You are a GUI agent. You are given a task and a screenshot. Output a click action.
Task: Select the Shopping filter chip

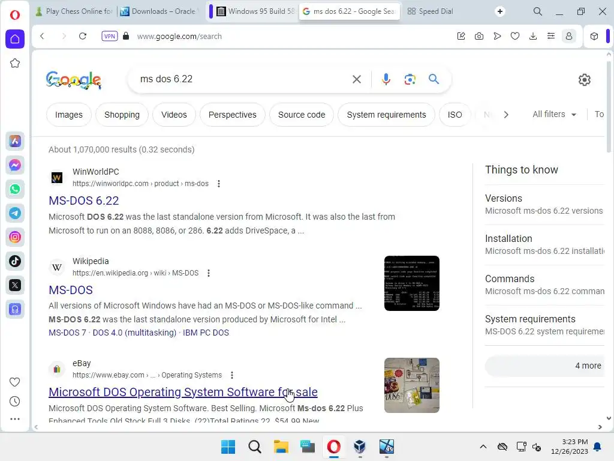122,115
